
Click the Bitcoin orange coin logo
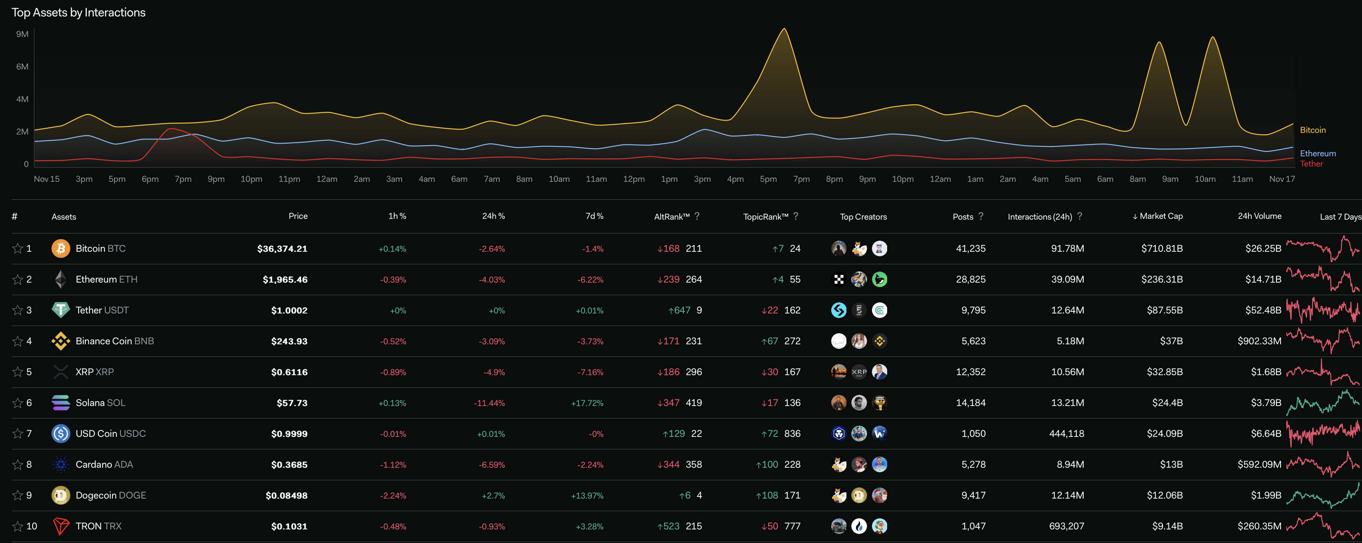pyautogui.click(x=60, y=248)
